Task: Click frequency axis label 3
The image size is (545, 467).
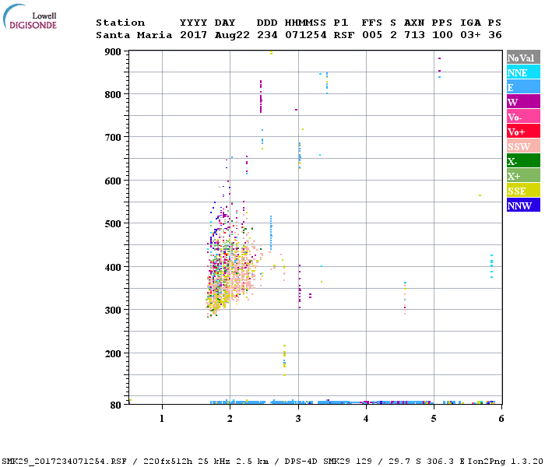Action: point(298,419)
